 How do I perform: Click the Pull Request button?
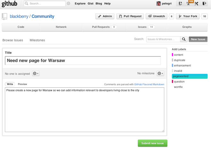pyautogui.click(x=130, y=16)
